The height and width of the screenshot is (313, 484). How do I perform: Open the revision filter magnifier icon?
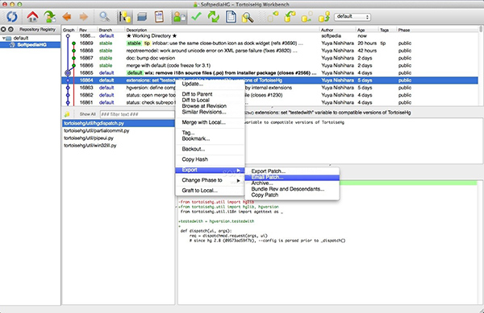click(x=104, y=17)
